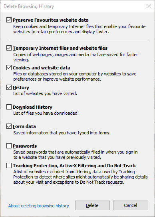Click the Tracking Protection, ActiveX Filtering label text
The width and height of the screenshot is (155, 217).
click(74, 166)
